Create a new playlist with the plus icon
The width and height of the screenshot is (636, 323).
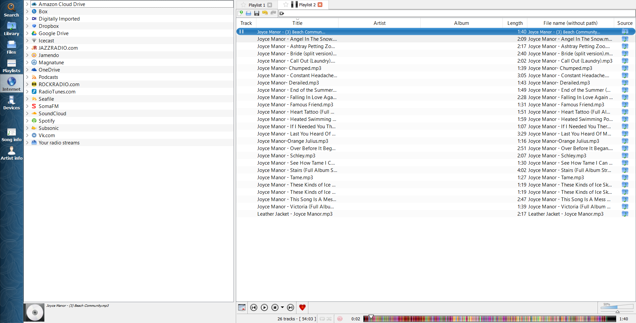(x=240, y=13)
